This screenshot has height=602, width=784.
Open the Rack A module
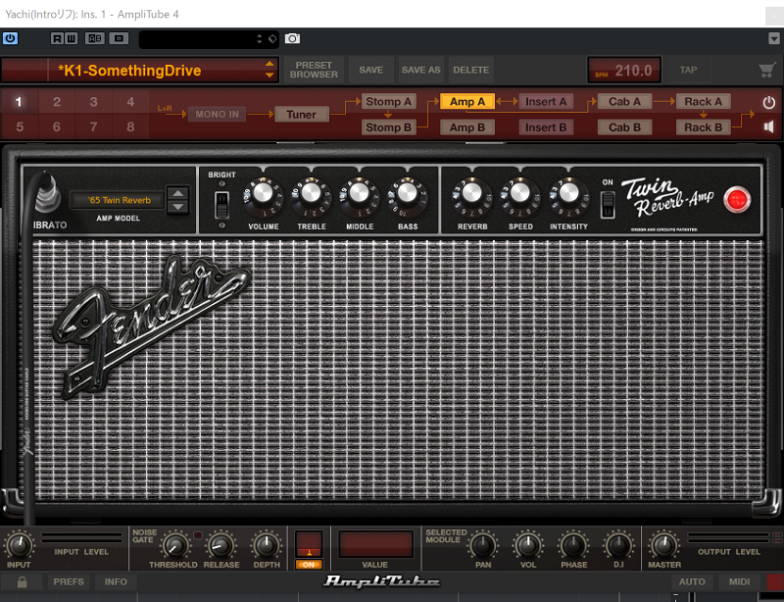703,102
